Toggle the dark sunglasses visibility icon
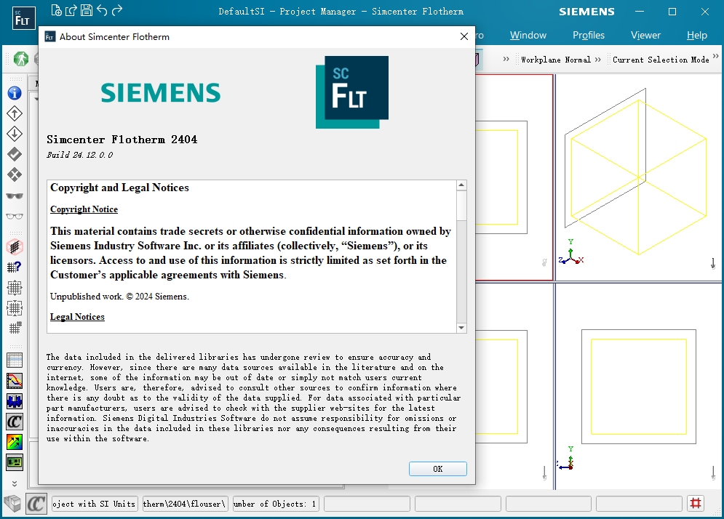The image size is (724, 519). 15,196
